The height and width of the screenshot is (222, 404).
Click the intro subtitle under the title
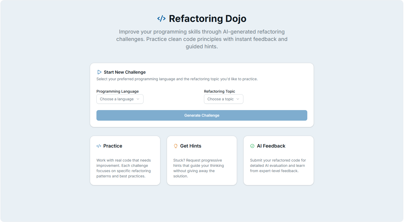[x=202, y=39]
